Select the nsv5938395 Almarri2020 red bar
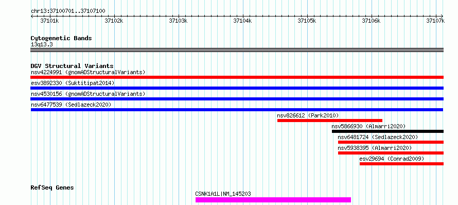The image size is (458, 205). [391, 153]
